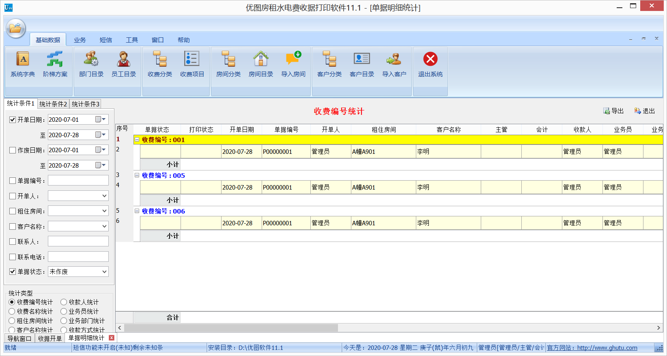
Task: Open the 业务 ribbon tab
Action: (80, 40)
